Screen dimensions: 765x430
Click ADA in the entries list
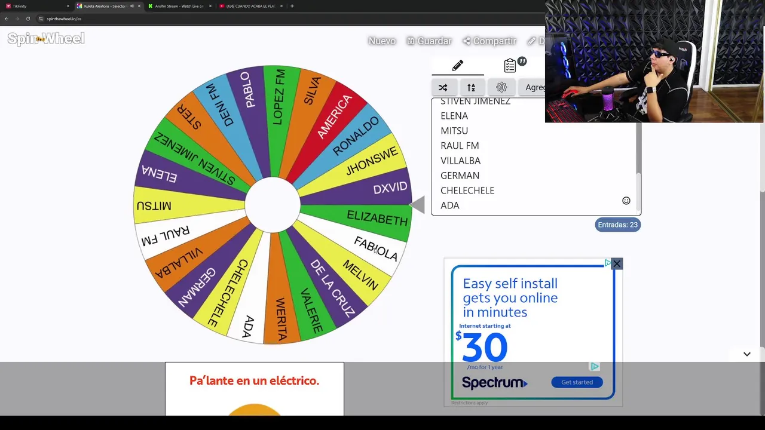(450, 205)
